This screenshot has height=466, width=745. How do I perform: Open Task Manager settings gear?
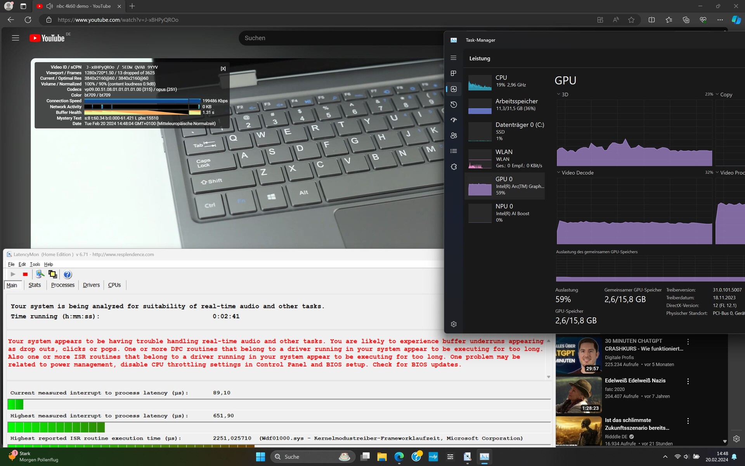pyautogui.click(x=454, y=324)
